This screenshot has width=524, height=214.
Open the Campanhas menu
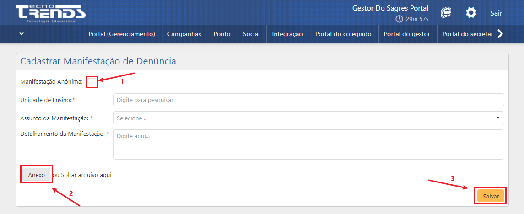(x=184, y=34)
